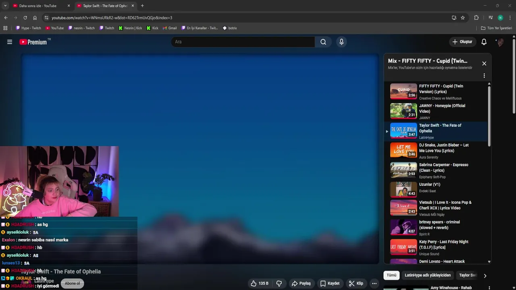Image resolution: width=516 pixels, height=290 pixels.
Task: Open the apps grid in bookmarks bar
Action: tap(5, 28)
